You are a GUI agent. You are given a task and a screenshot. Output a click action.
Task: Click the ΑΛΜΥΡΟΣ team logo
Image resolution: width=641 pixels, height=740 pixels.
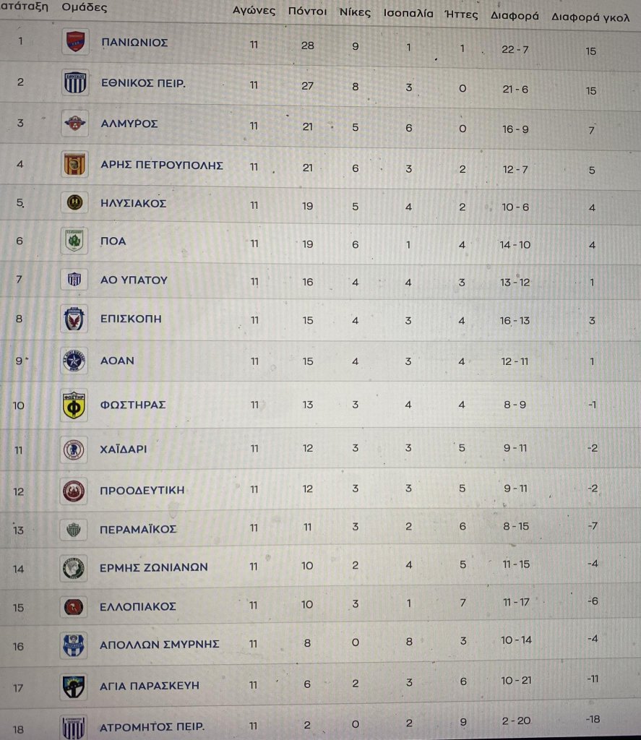(x=74, y=124)
